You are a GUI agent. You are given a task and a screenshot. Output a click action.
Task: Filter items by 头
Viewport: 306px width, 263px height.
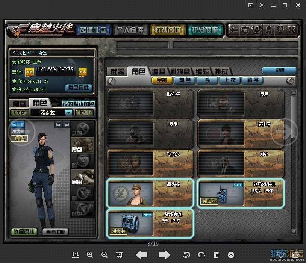(x=207, y=80)
